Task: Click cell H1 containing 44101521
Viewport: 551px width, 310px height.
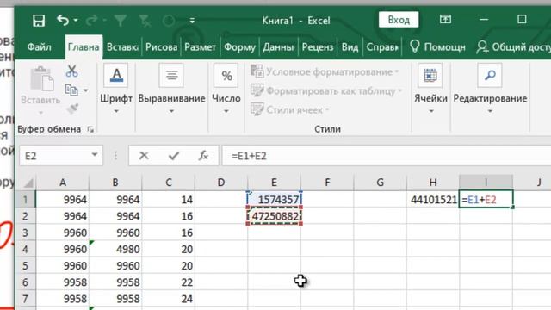Action: click(x=433, y=200)
